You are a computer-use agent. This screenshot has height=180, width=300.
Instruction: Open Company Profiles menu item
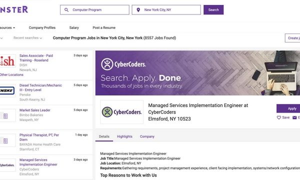pyautogui.click(x=42, y=27)
